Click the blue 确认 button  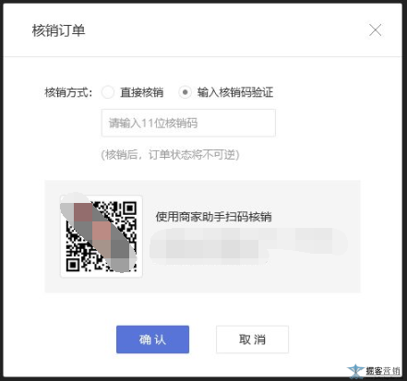152,339
